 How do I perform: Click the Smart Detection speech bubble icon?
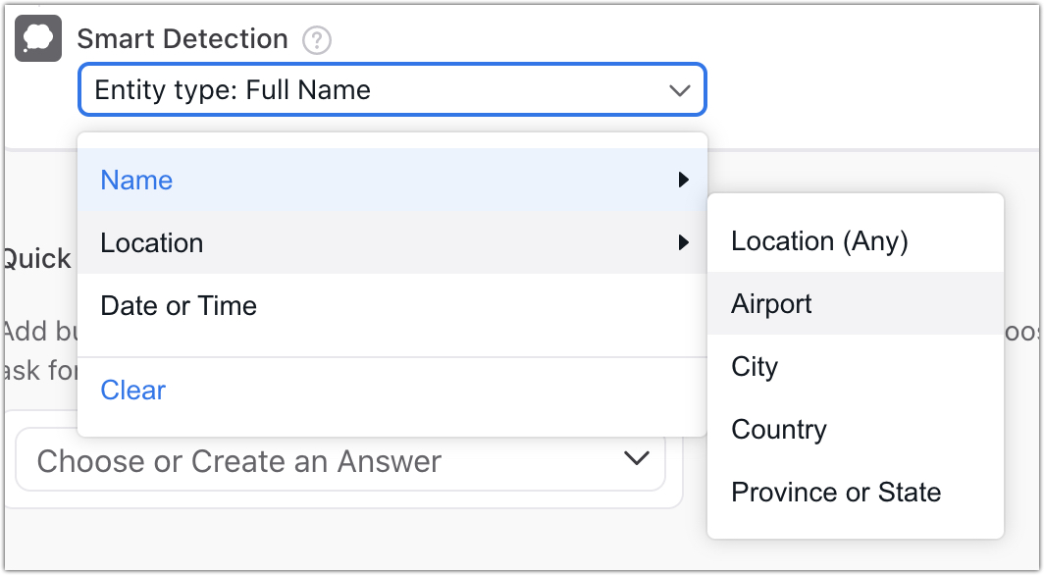[38, 38]
